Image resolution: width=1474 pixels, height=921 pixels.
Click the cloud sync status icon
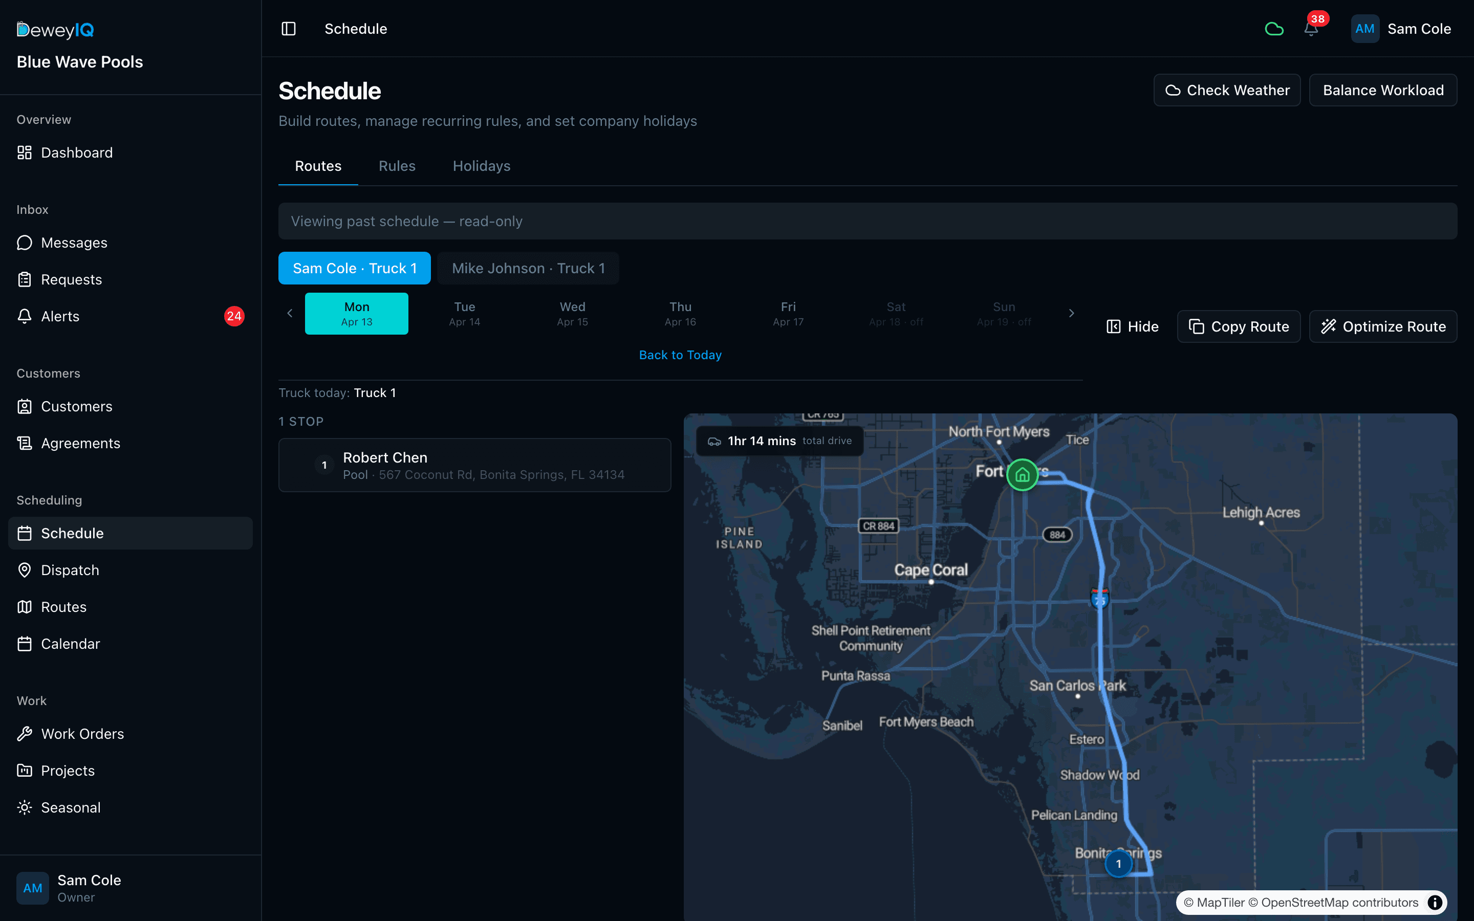1274,29
